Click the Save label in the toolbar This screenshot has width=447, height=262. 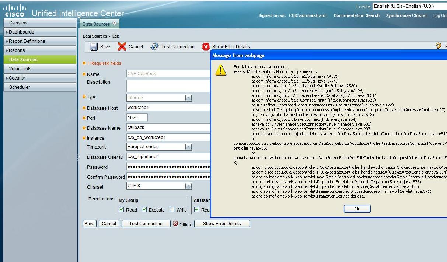(x=105, y=47)
